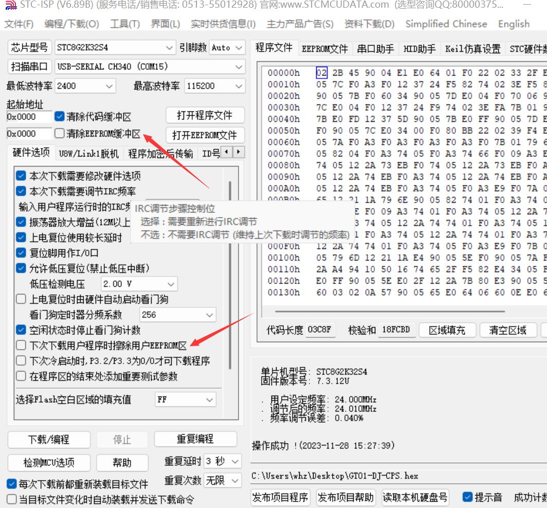Open 实时供货信息(I) menu
The image size is (547, 508).
pyautogui.click(x=223, y=24)
